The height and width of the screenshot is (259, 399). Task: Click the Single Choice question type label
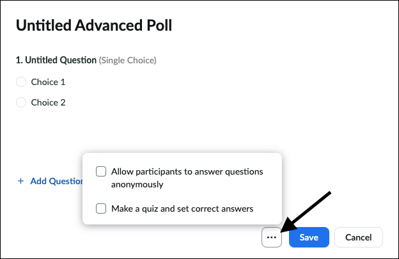point(127,61)
